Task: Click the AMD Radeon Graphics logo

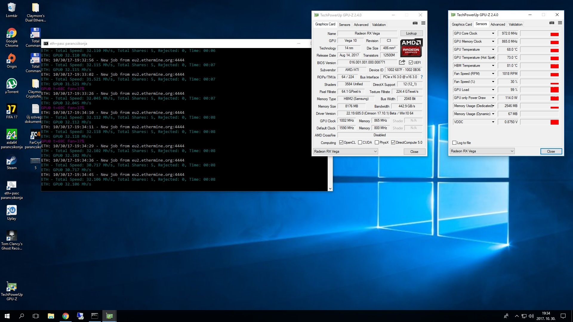Action: click(411, 48)
